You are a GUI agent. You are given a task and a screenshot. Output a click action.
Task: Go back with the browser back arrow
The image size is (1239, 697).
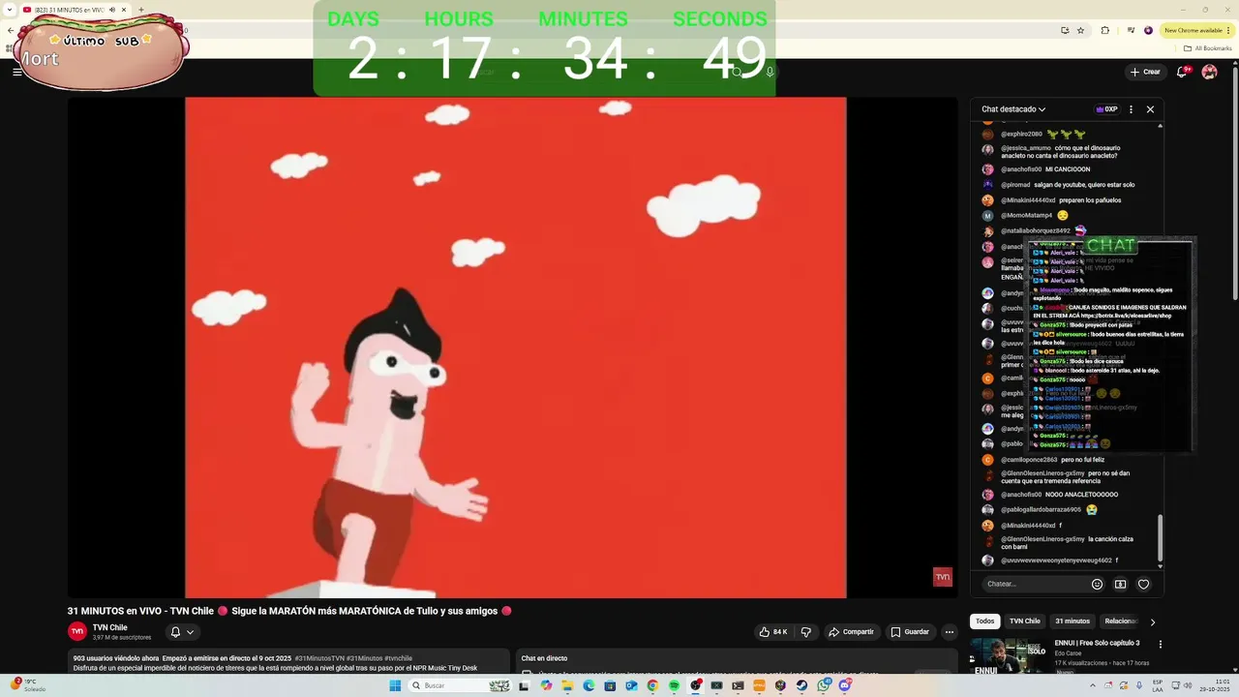[x=11, y=30]
